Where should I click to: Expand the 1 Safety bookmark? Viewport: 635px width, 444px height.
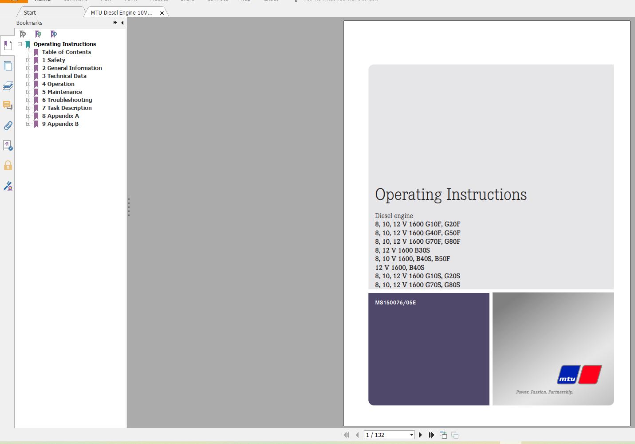tap(28, 60)
